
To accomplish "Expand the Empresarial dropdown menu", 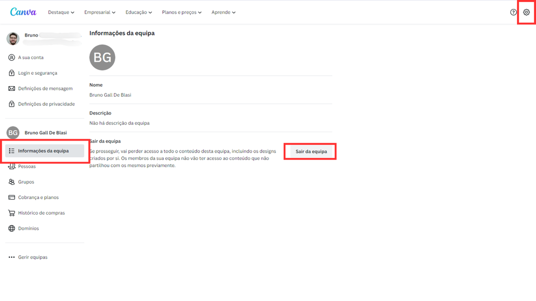I will tap(99, 13).
